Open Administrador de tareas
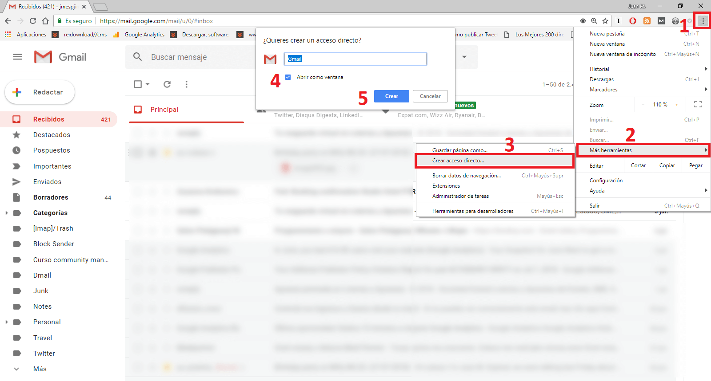711x381 pixels. pos(495,196)
